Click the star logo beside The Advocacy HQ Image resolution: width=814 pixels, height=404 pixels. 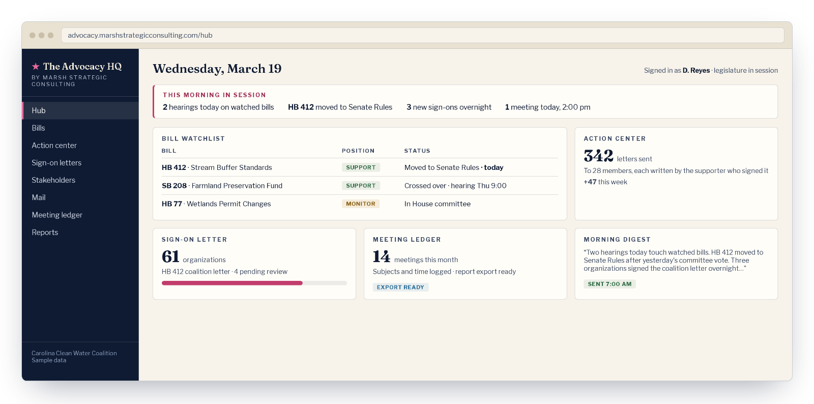36,67
